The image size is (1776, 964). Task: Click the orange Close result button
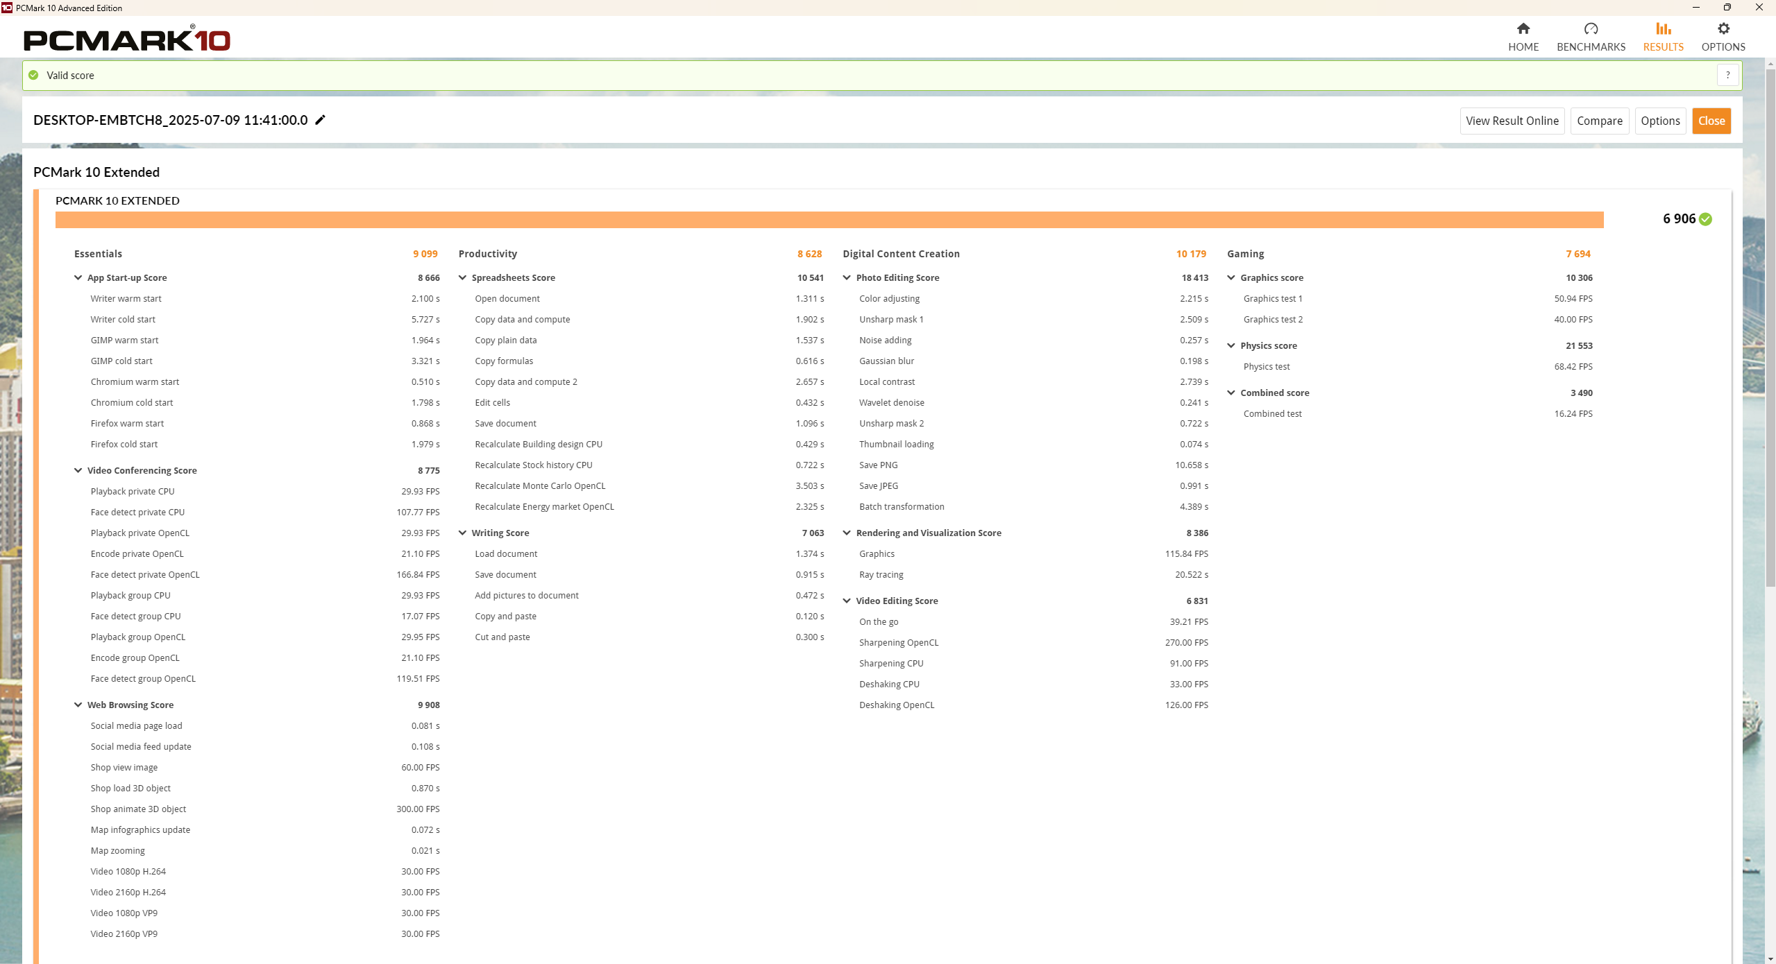[1711, 121]
